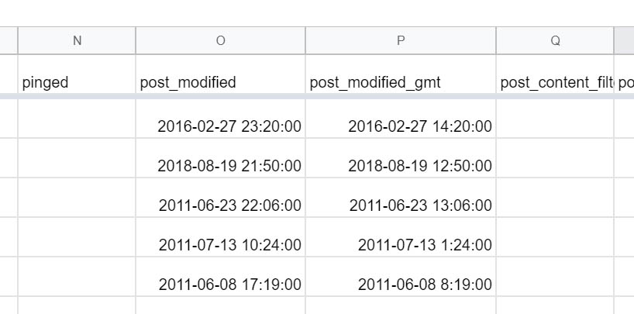Select column N header

[77, 40]
